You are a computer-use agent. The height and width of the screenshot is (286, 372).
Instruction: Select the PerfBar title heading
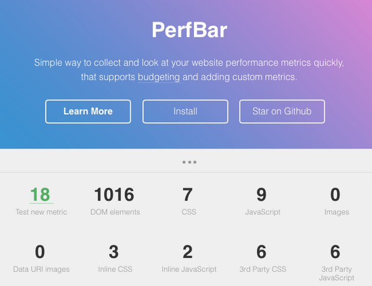189,30
